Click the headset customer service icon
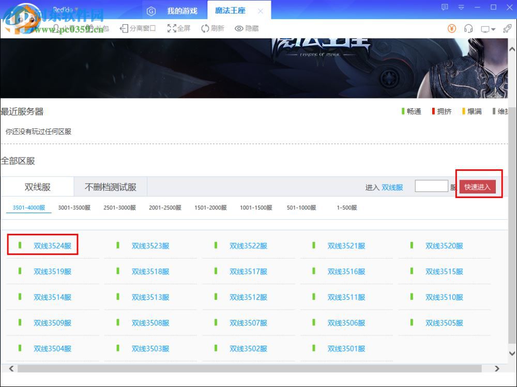Screen dimensions: 517x387 pos(468,28)
